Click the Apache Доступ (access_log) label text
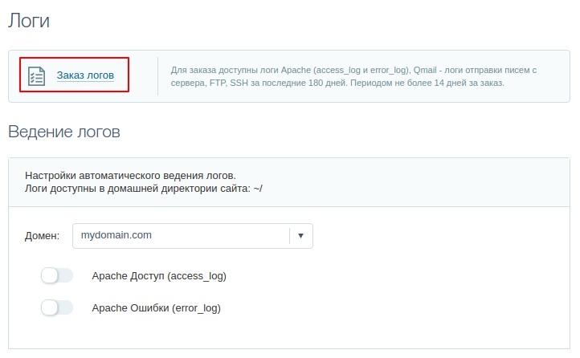Screen dimensions: 580x358 159,276
